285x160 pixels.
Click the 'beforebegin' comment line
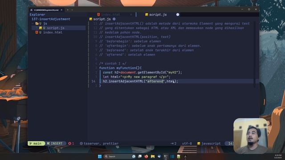pos(130,41)
